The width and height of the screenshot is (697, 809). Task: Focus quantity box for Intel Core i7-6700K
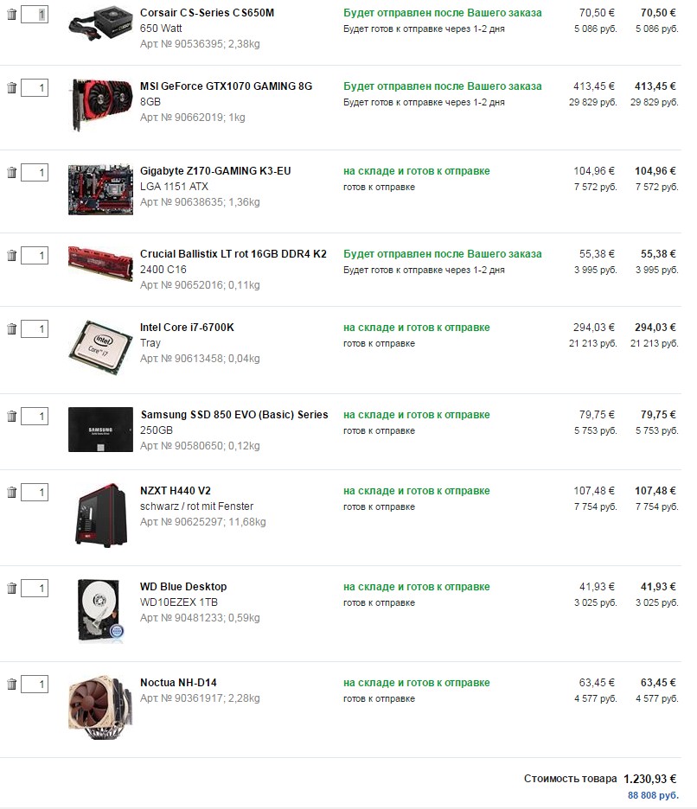click(35, 329)
